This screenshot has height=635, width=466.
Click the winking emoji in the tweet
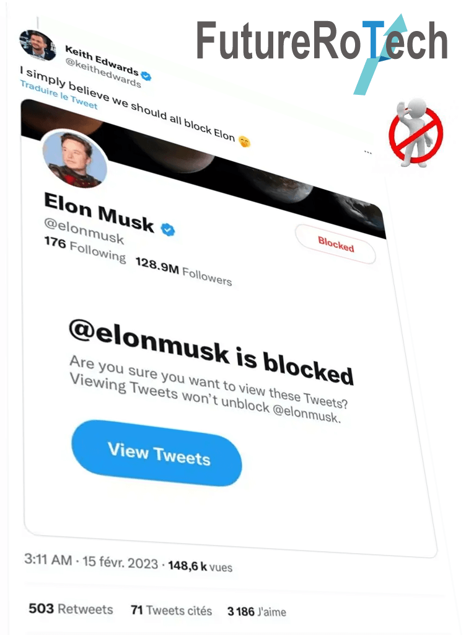coord(245,141)
